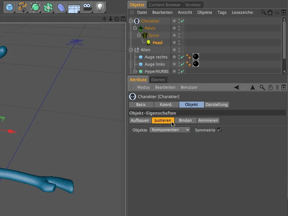Go back in Attribute manager history
The height and width of the screenshot is (216, 288).
[x=237, y=87]
